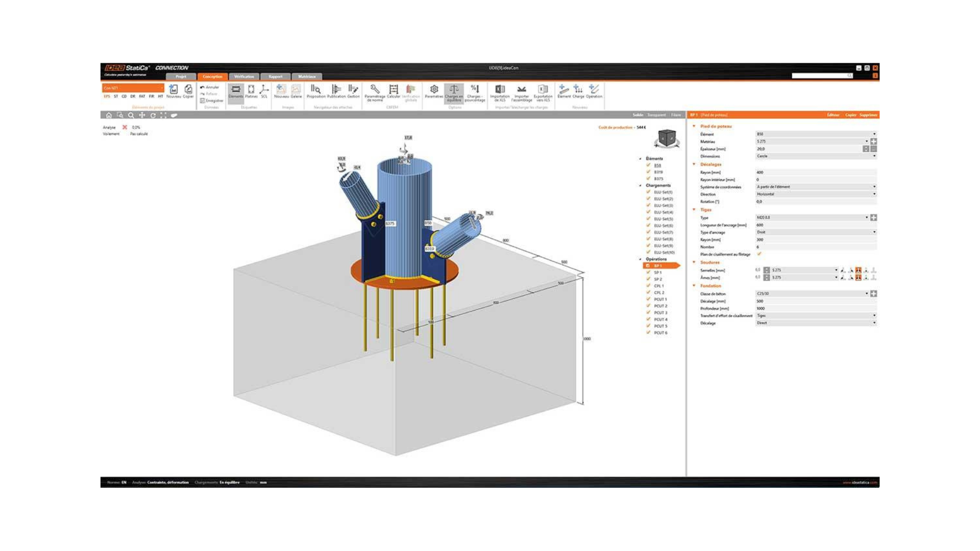Click the Transparent view mode button

[656, 115]
